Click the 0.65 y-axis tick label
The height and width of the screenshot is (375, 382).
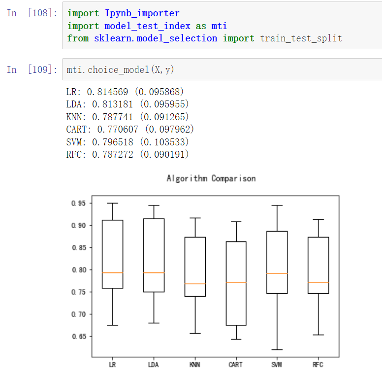coord(79,337)
